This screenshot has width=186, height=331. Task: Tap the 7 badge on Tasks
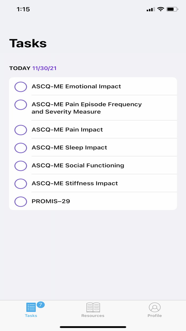pyautogui.click(x=40, y=305)
